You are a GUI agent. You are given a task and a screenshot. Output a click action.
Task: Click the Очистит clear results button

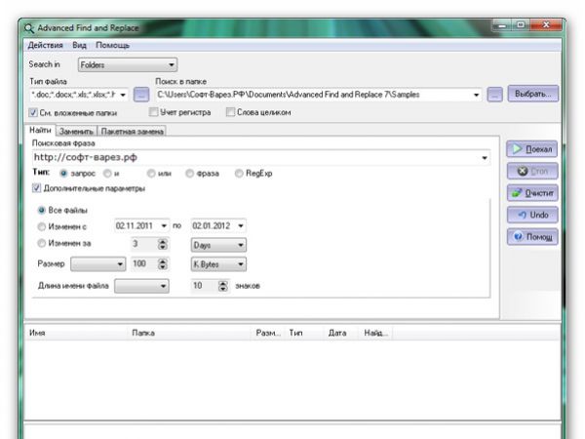pos(531,193)
